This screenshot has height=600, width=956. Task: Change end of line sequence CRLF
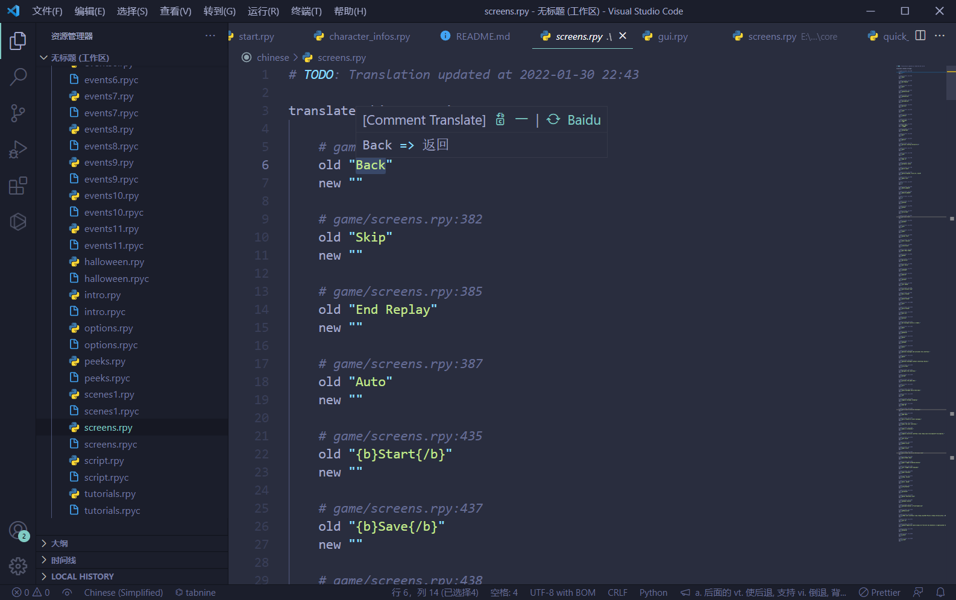click(617, 593)
